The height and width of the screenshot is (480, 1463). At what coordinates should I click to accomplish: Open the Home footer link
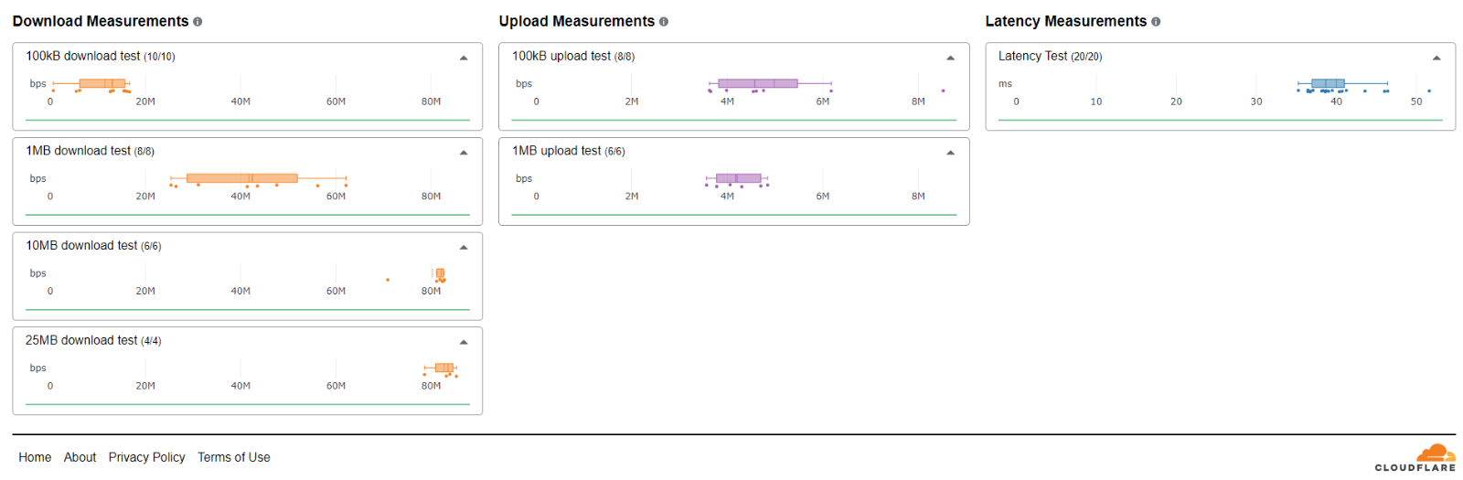pyautogui.click(x=35, y=457)
